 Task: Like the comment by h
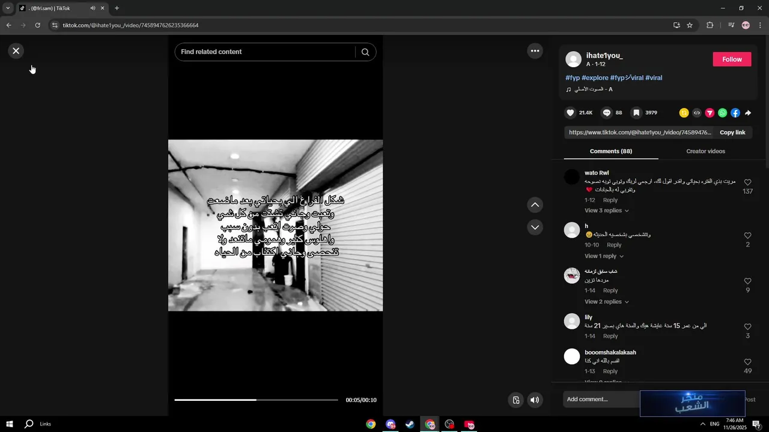[x=748, y=236]
